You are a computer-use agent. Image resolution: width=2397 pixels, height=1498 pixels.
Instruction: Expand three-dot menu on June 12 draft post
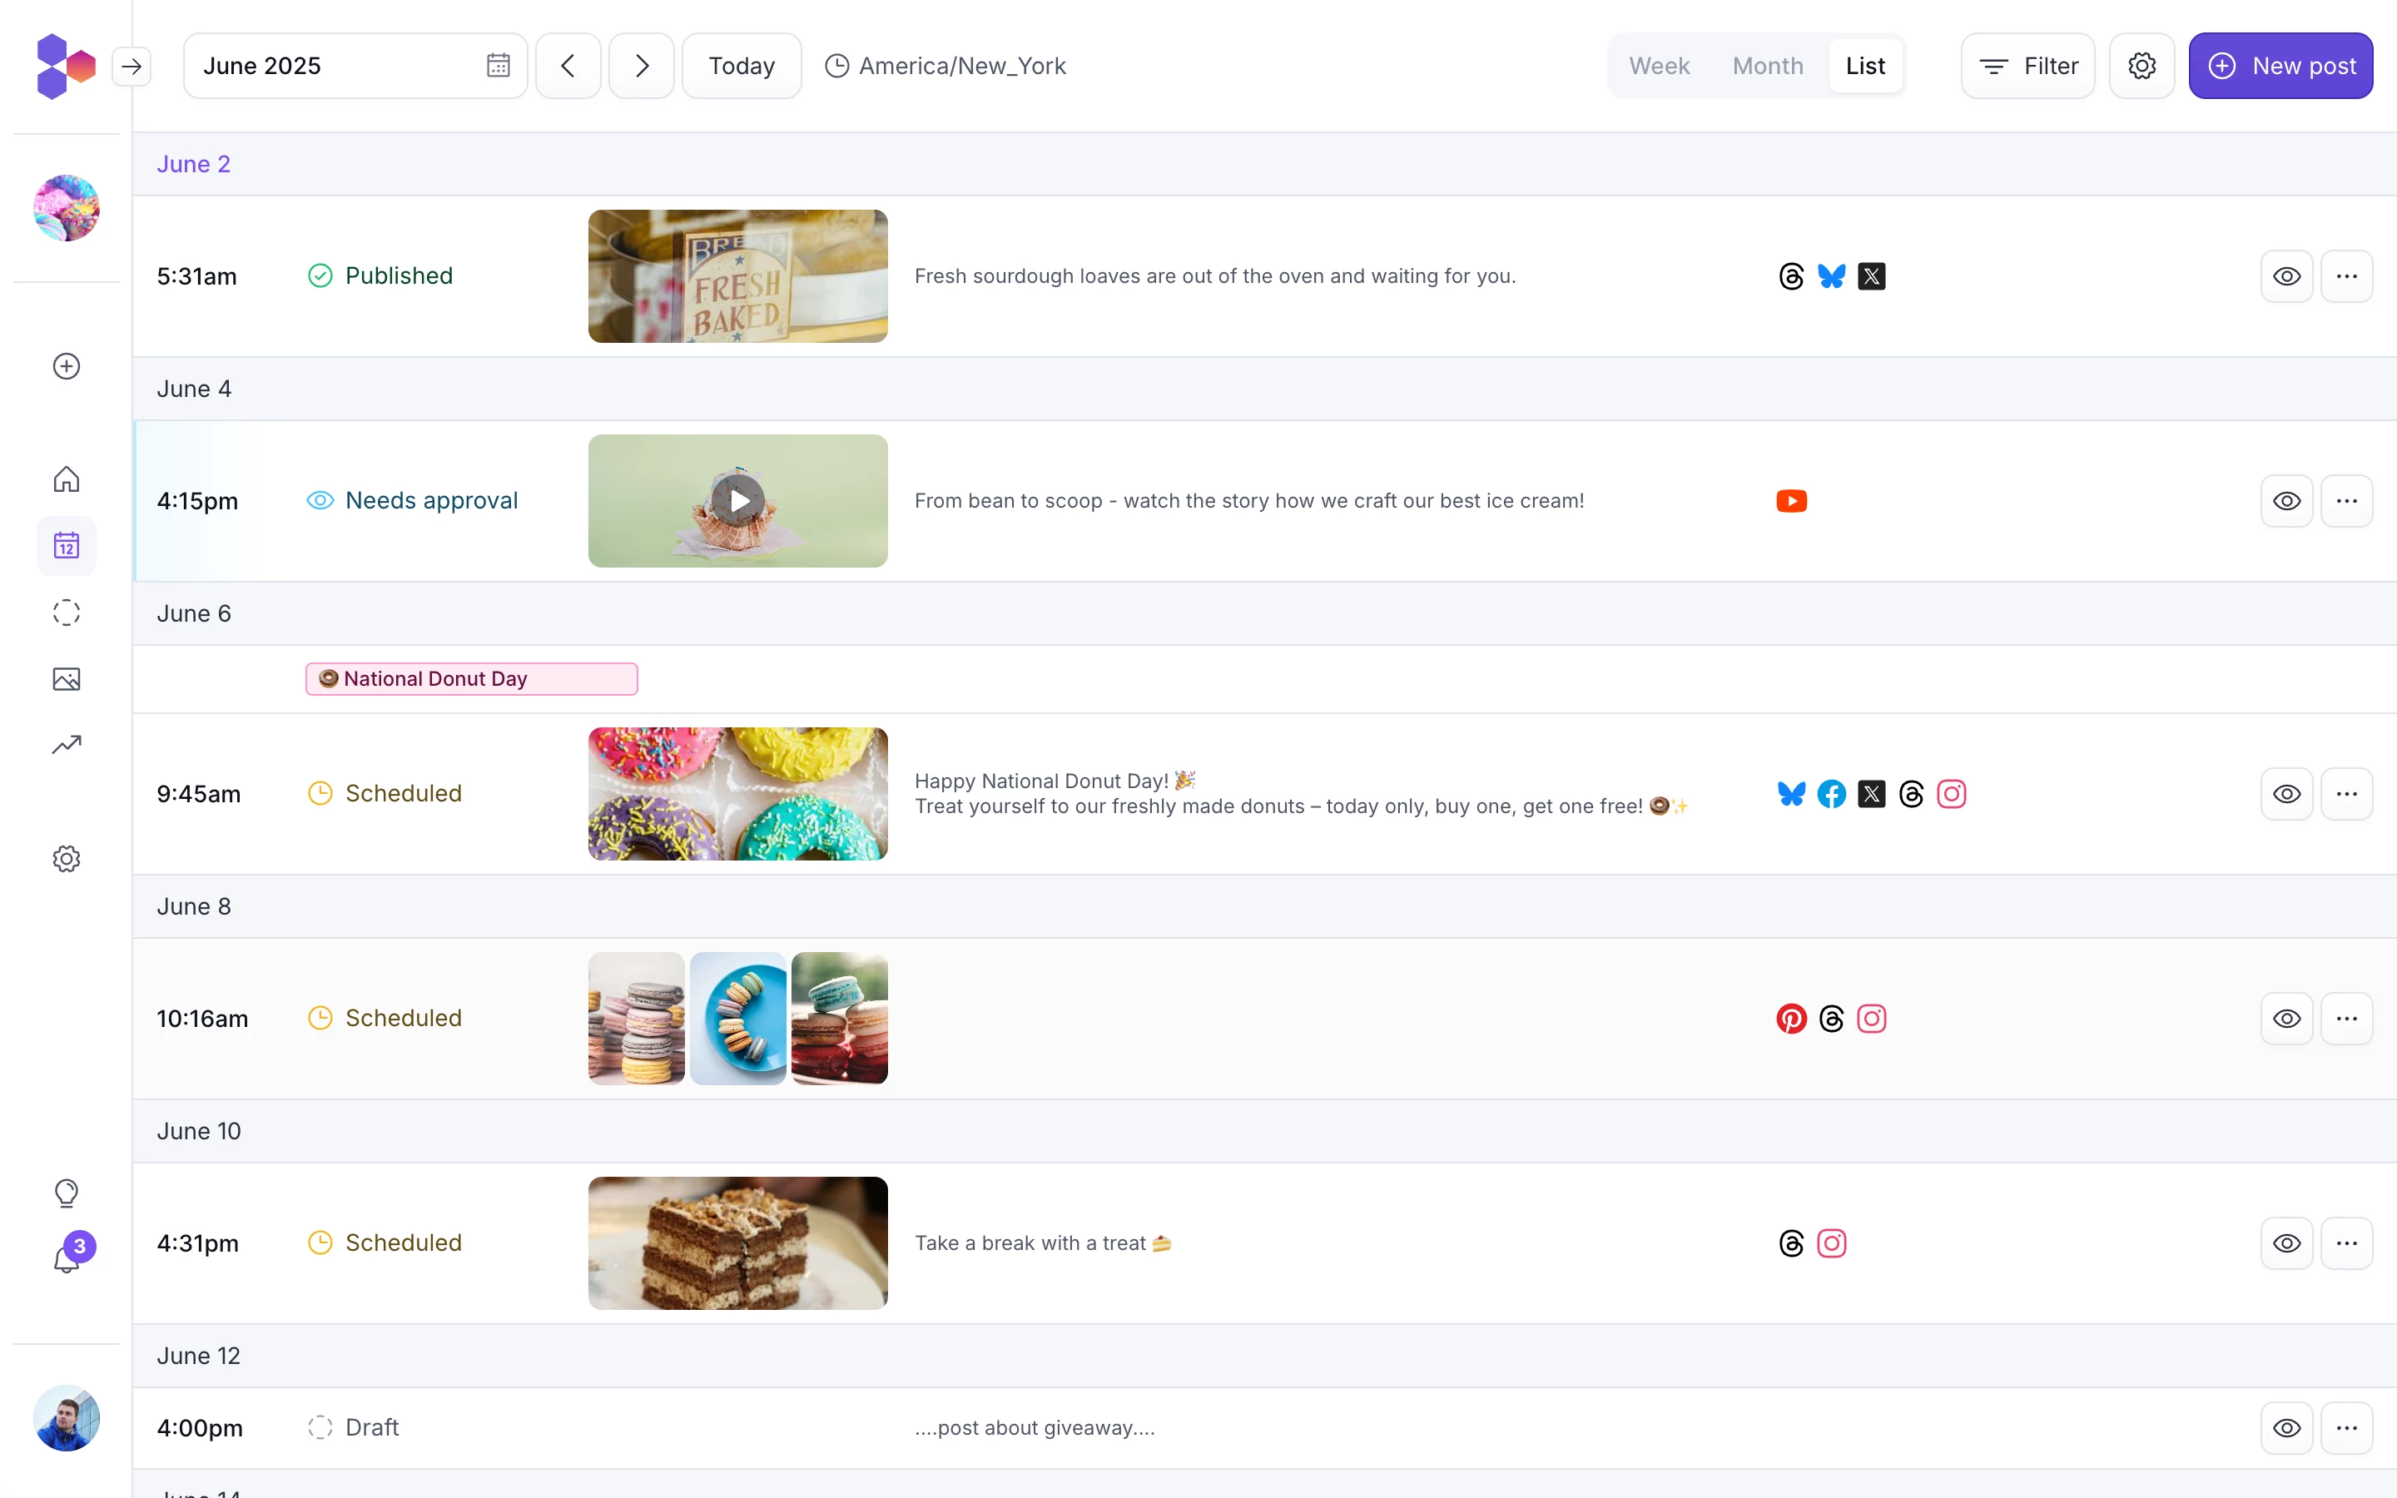[x=2347, y=1427]
